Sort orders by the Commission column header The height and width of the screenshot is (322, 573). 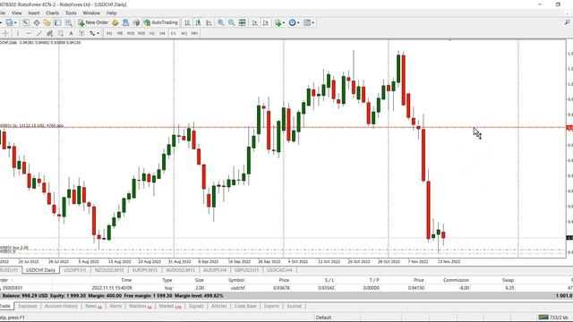pyautogui.click(x=456, y=280)
